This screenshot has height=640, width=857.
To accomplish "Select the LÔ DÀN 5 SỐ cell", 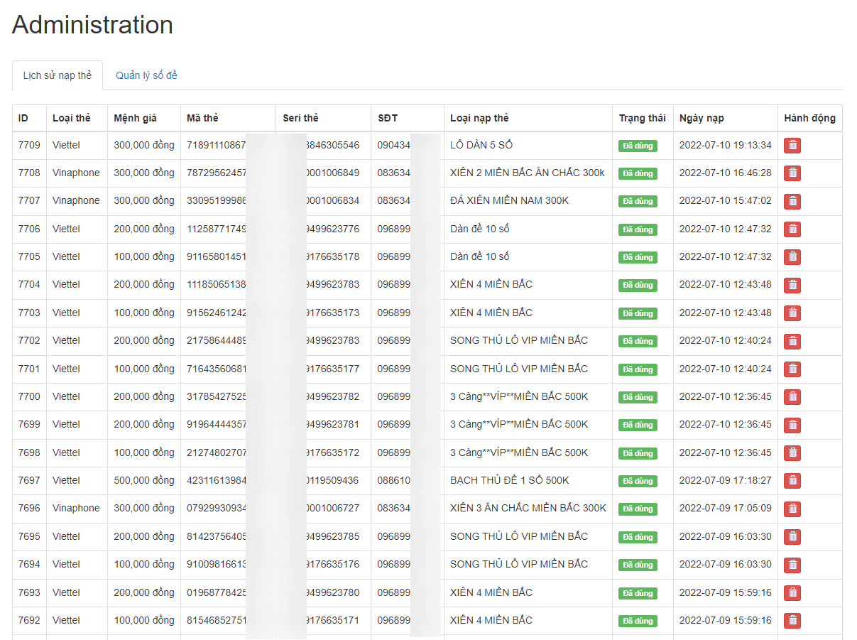I will click(481, 145).
